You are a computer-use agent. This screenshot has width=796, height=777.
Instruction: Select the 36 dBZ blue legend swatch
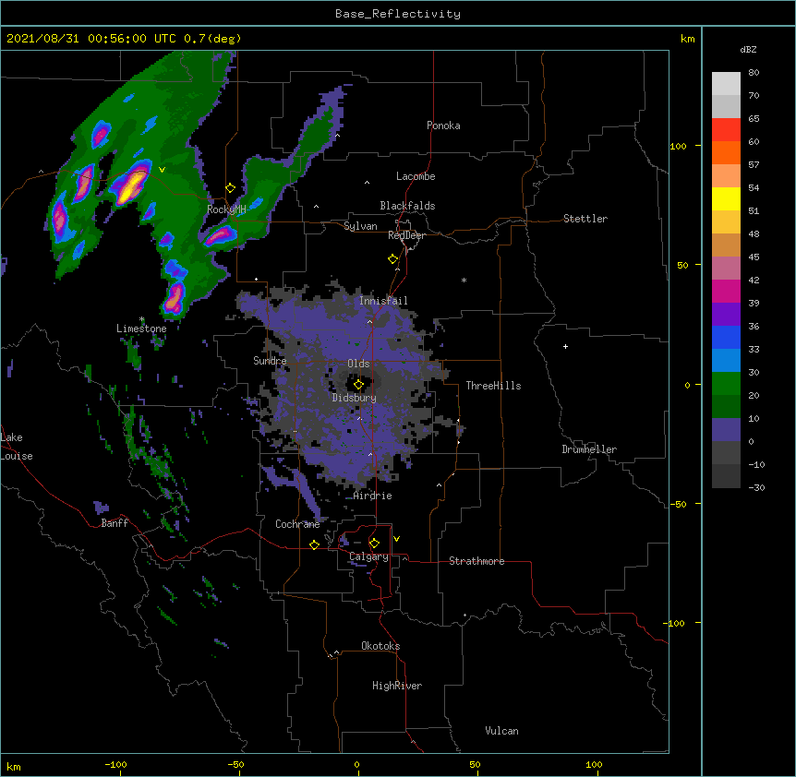point(726,337)
